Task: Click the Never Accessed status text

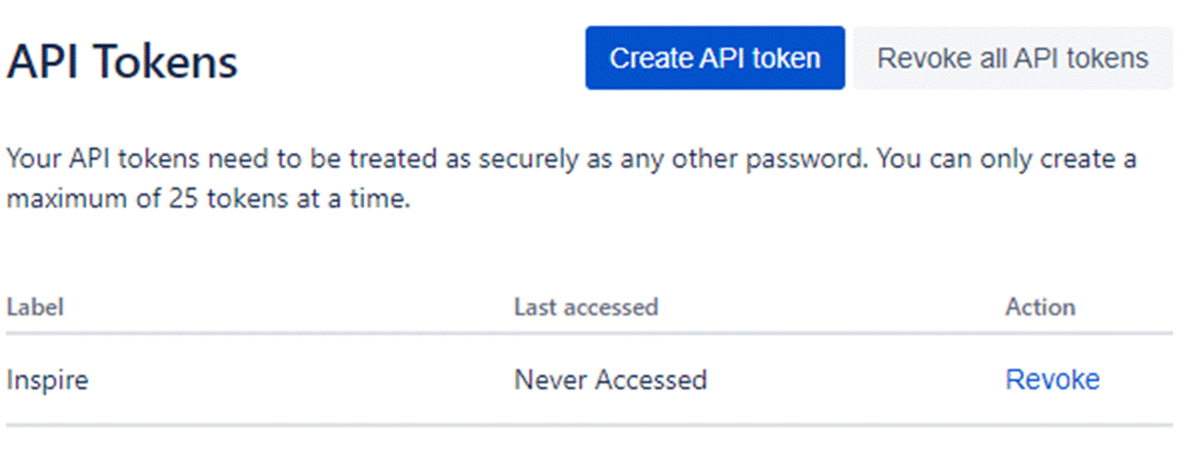Action: pyautogui.click(x=610, y=380)
